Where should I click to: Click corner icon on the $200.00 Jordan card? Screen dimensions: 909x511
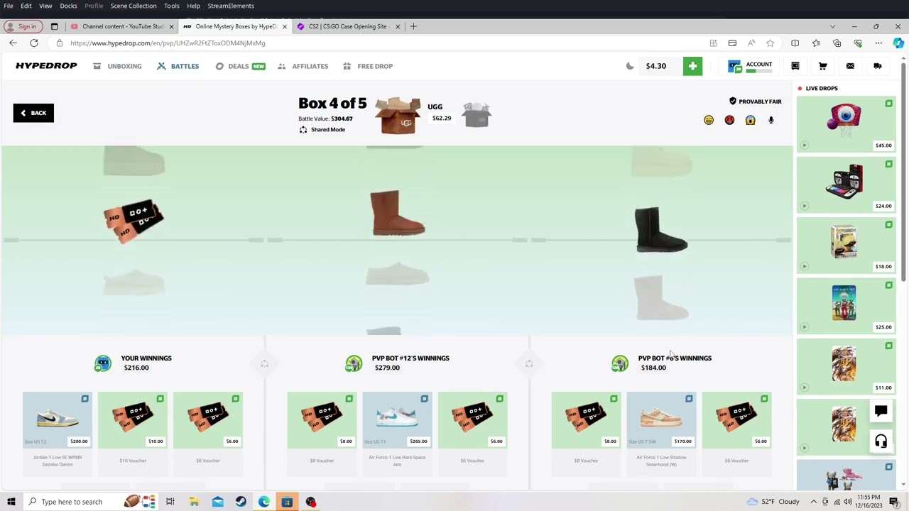coord(85,399)
